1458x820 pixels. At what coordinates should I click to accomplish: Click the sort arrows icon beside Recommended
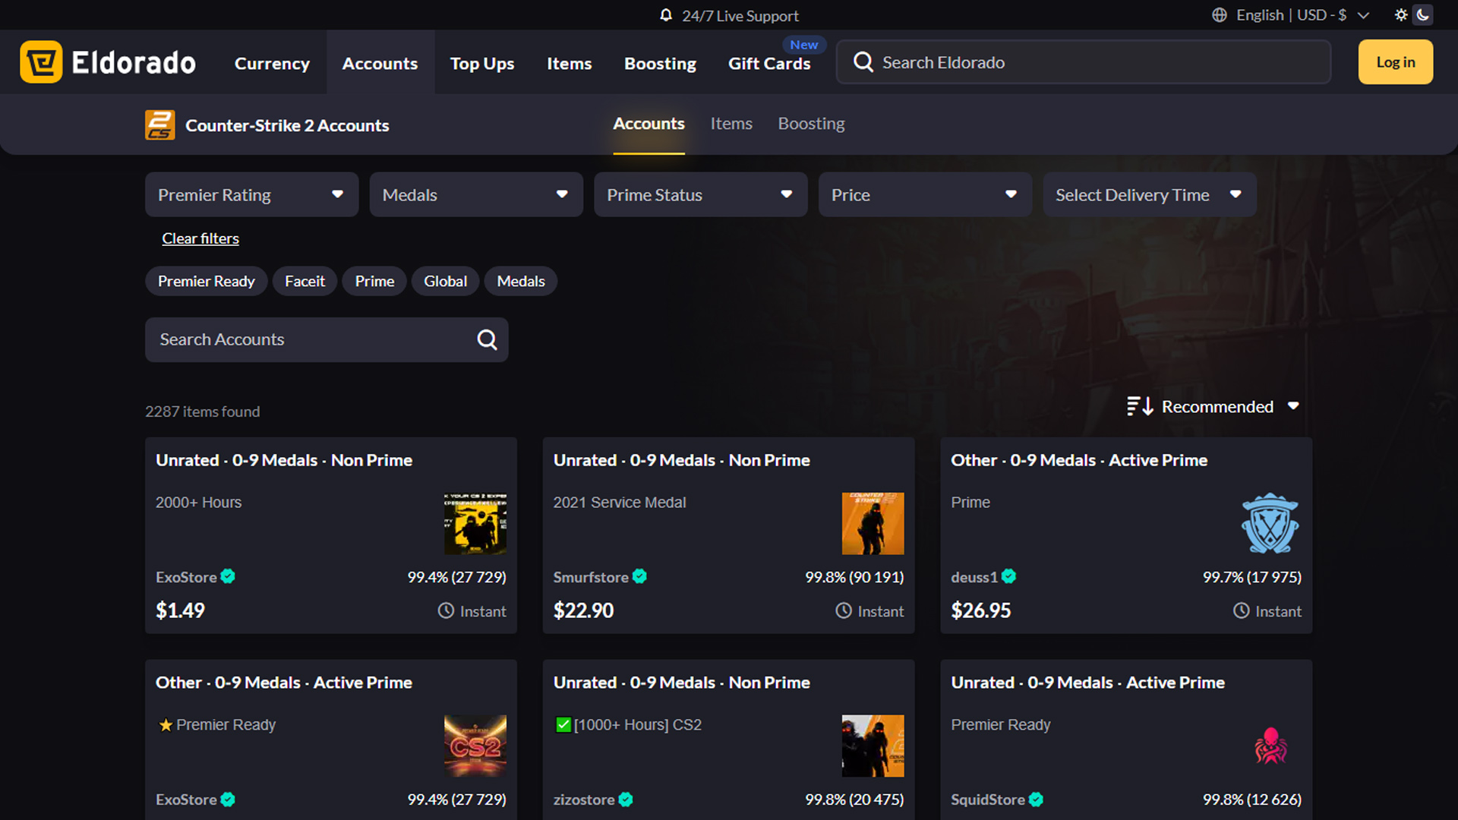pos(1139,406)
